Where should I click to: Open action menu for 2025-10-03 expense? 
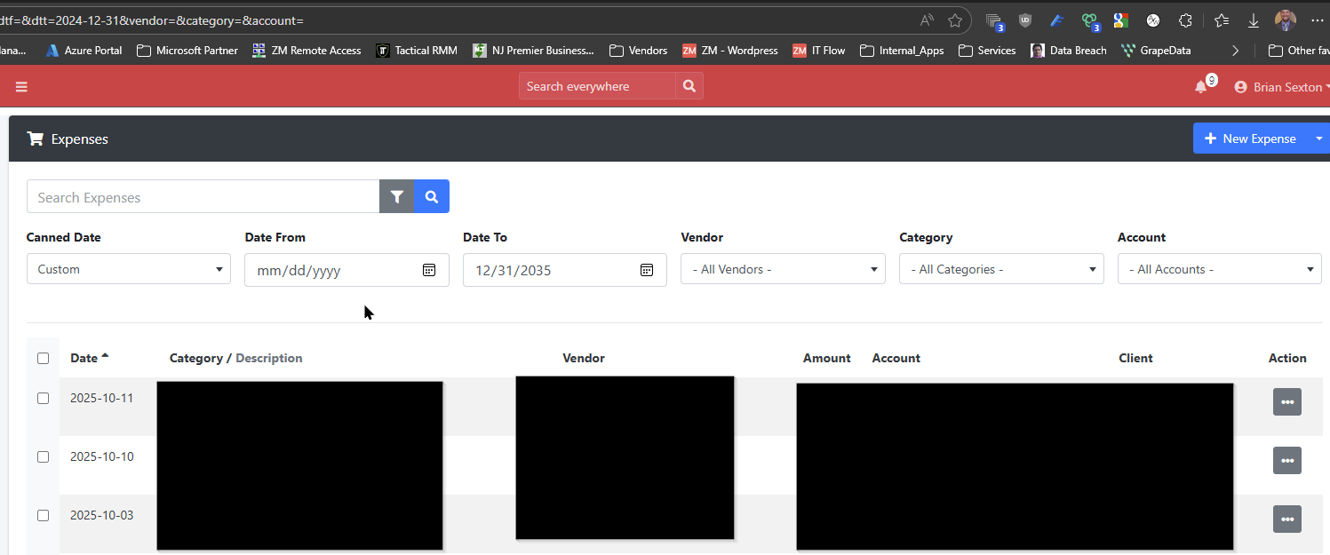(1286, 519)
